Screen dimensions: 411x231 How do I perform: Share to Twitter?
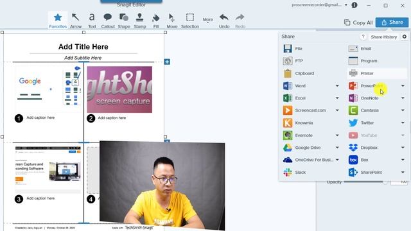[x=361, y=123]
